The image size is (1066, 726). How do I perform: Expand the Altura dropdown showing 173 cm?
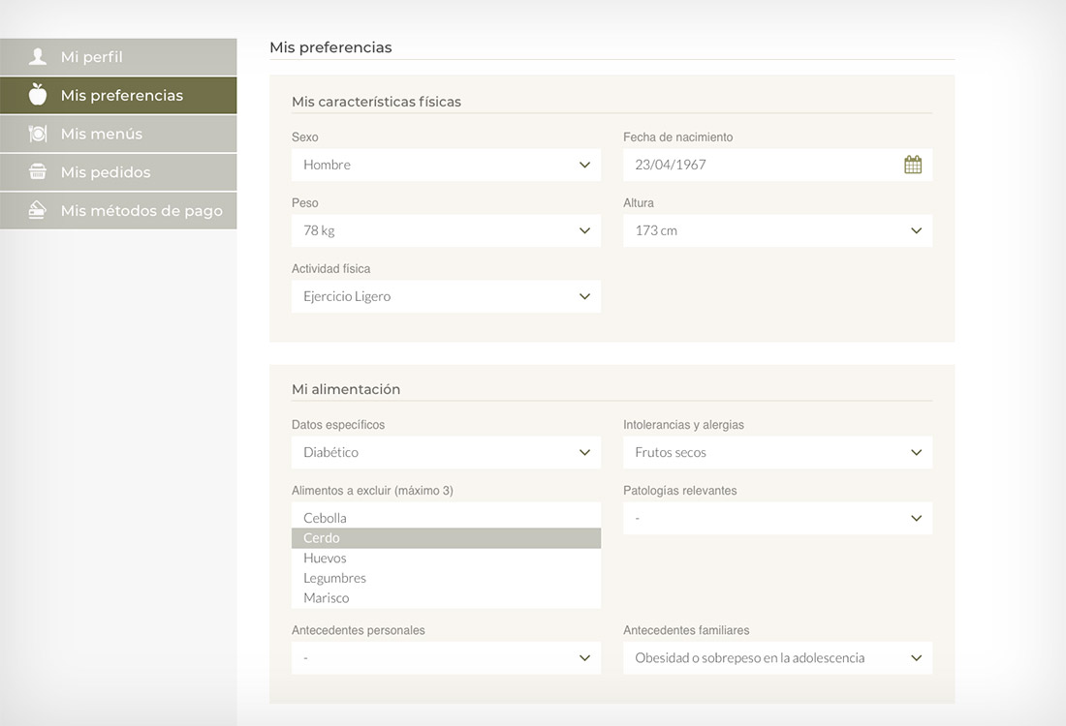coord(777,230)
